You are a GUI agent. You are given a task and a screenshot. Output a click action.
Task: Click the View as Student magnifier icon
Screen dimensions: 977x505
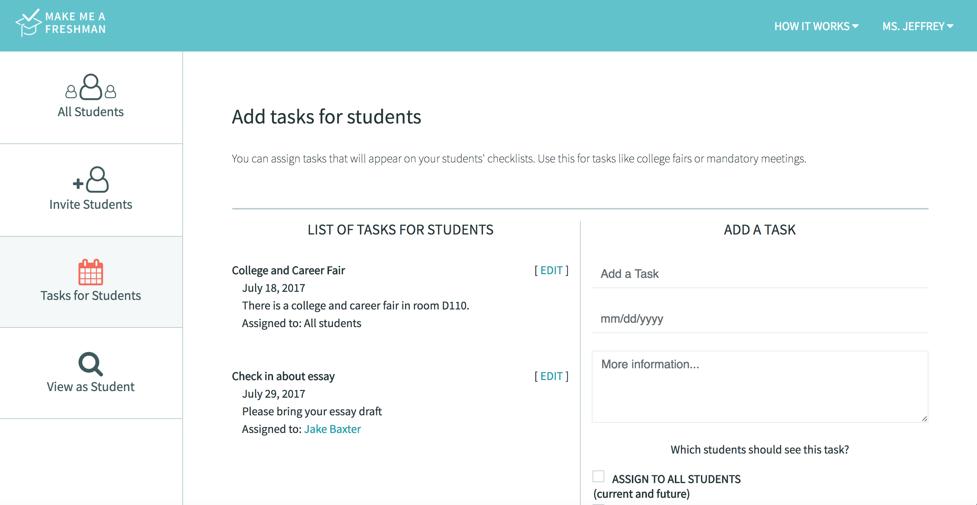[90, 364]
